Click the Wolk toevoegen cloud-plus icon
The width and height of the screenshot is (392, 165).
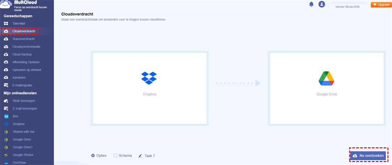(x=6, y=101)
